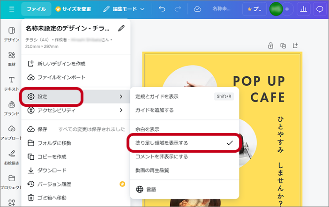Expand the 設定 submenu chevron
The width and height of the screenshot is (329, 207).
121,96
